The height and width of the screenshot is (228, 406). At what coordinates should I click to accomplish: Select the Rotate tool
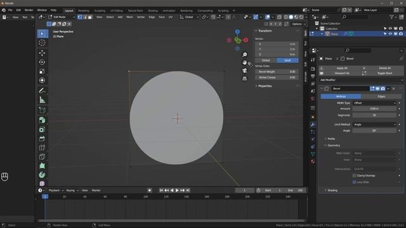pyautogui.click(x=42, y=62)
